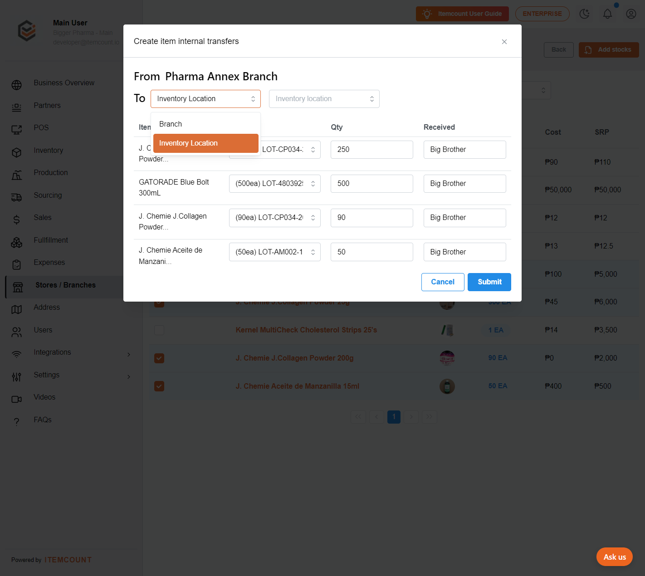The height and width of the screenshot is (576, 645).
Task: Click the Stores / Branches shop icon
Action: coord(18,287)
